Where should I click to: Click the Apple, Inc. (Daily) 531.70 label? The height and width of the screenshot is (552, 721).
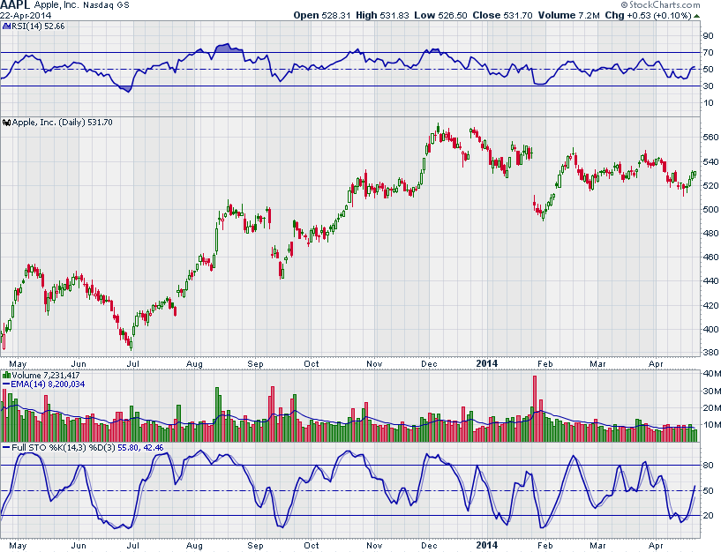click(x=62, y=123)
